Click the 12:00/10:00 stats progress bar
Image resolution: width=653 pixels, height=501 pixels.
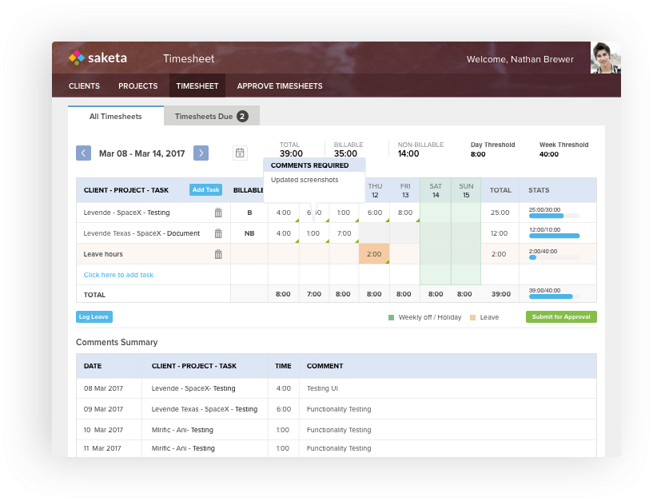(x=554, y=236)
